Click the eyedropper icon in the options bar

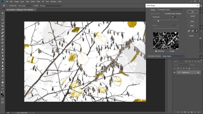click(x=4, y=6)
